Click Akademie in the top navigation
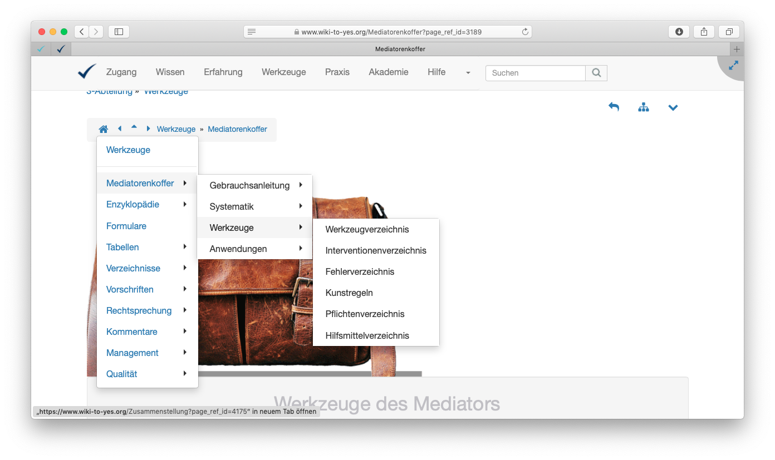775x460 pixels. (388, 72)
